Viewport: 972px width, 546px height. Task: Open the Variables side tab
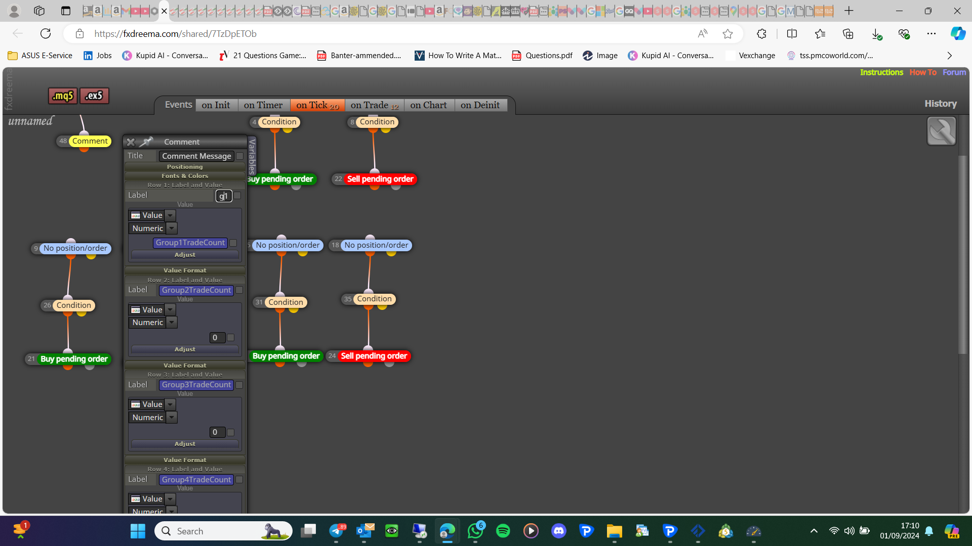coord(252,156)
